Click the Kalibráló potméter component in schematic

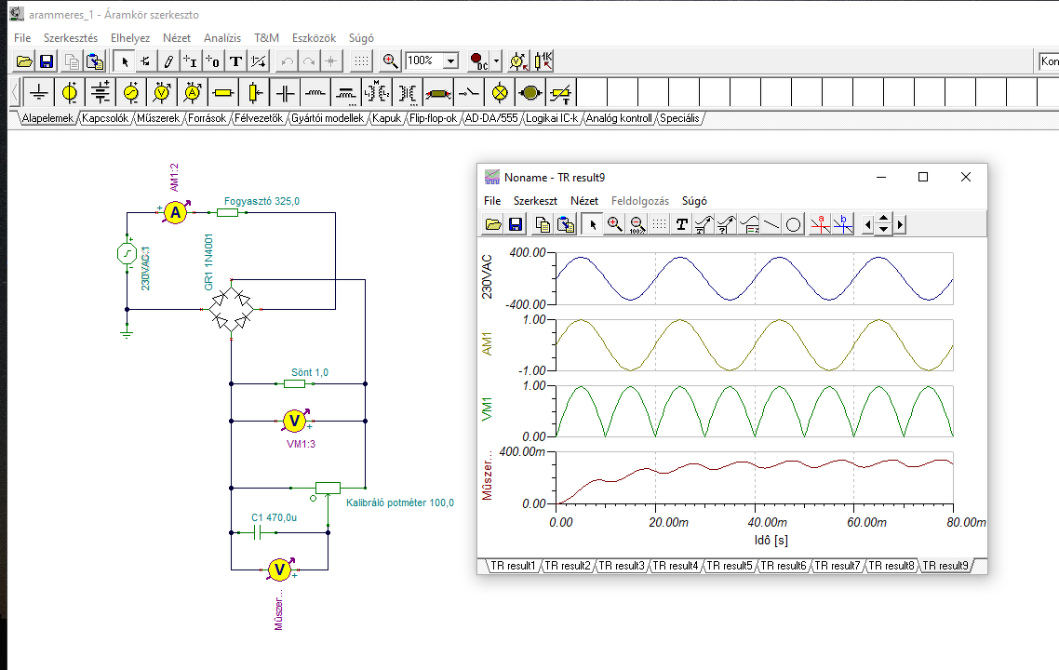pyautogui.click(x=328, y=488)
